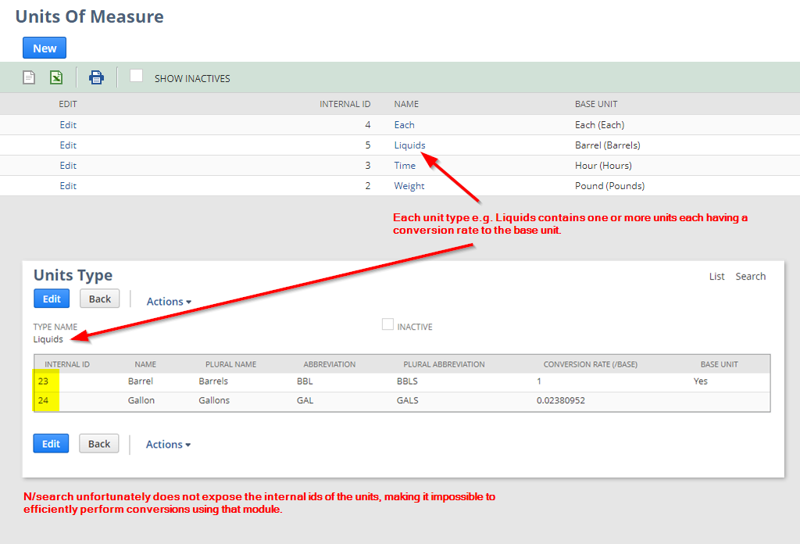Click Hour (Hours) base unit cell
This screenshot has height=544, width=800.
click(x=604, y=166)
